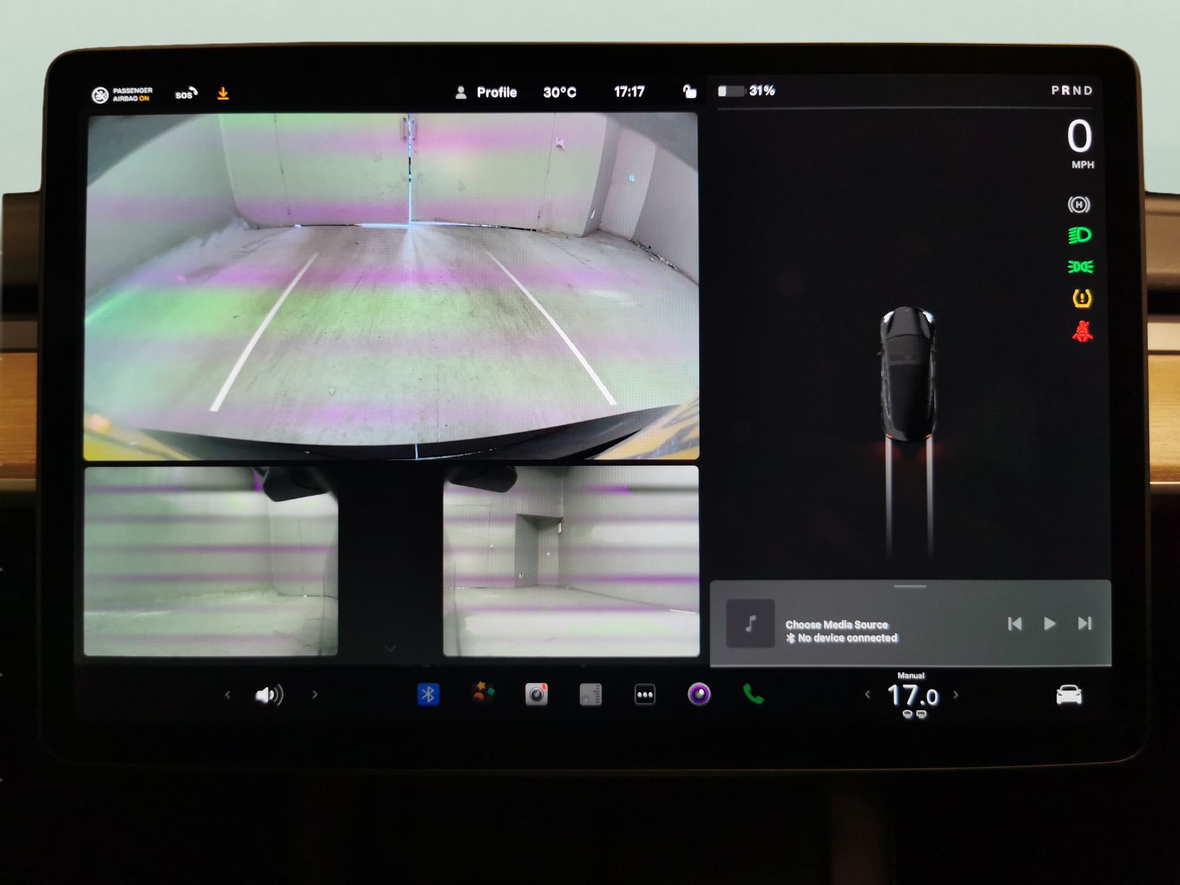
Task: Open the green Phone app
Action: pyautogui.click(x=753, y=694)
